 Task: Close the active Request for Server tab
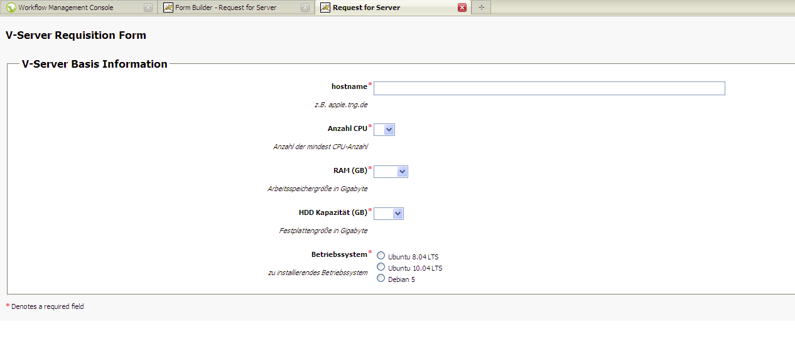[x=462, y=8]
